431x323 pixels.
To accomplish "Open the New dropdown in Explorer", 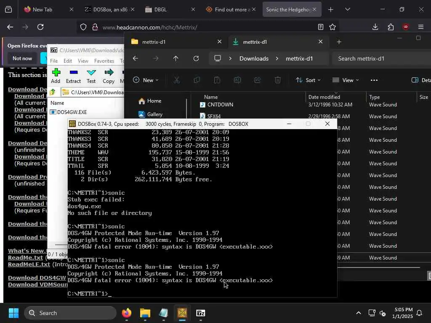I will pos(146,80).
